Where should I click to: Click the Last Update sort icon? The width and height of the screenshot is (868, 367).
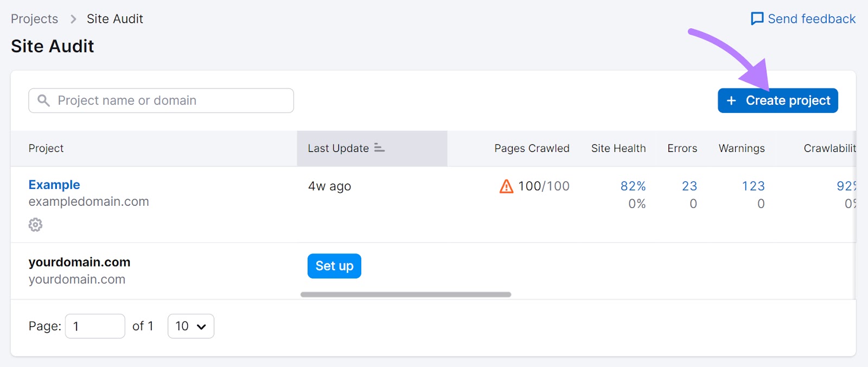point(379,148)
